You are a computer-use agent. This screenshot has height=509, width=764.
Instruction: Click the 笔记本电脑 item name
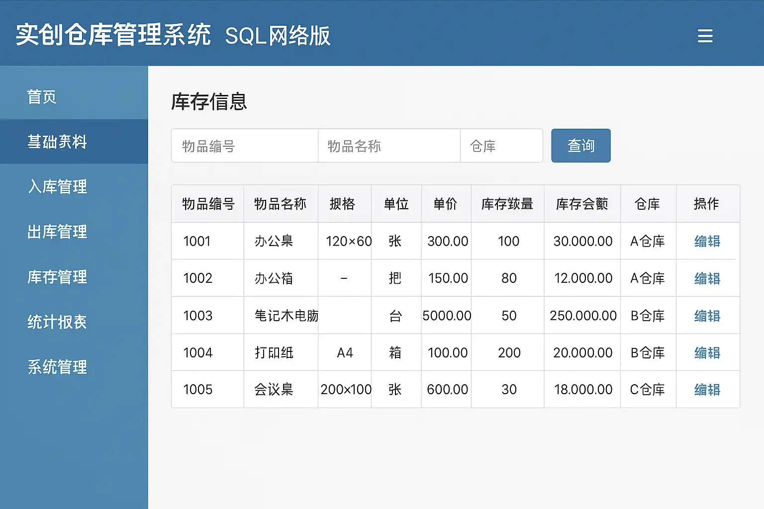coord(286,316)
